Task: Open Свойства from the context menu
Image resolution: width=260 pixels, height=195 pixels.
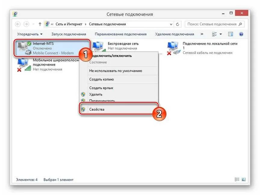Action: 119,109
